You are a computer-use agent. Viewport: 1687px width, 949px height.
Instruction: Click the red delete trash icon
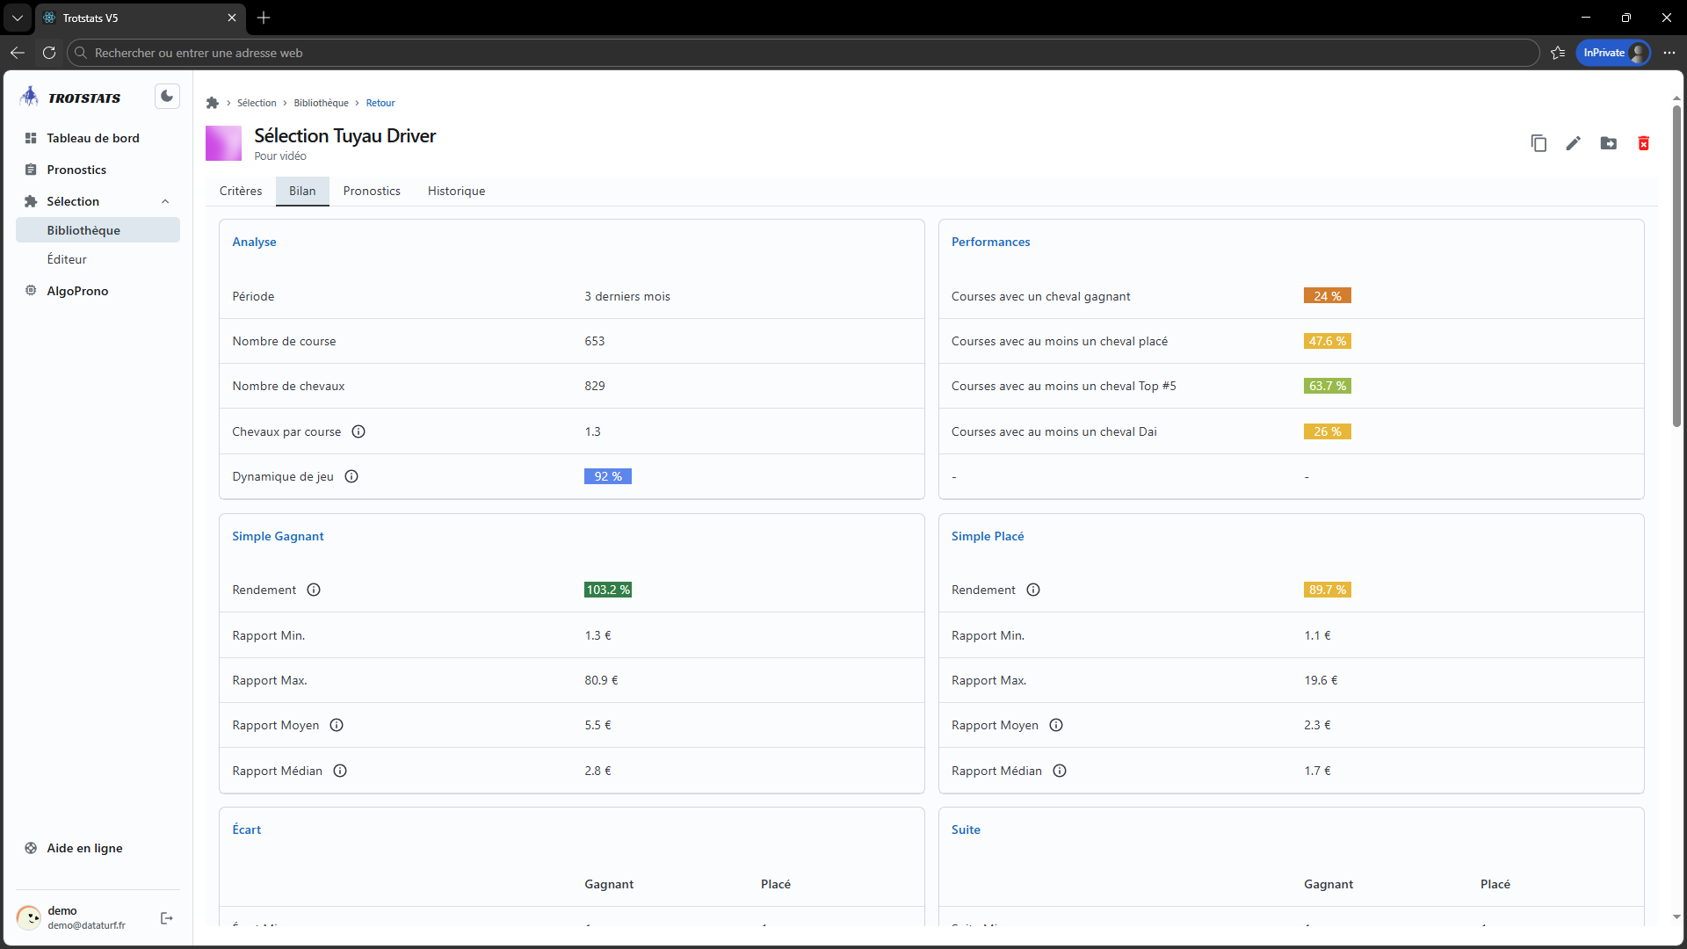[1643, 143]
